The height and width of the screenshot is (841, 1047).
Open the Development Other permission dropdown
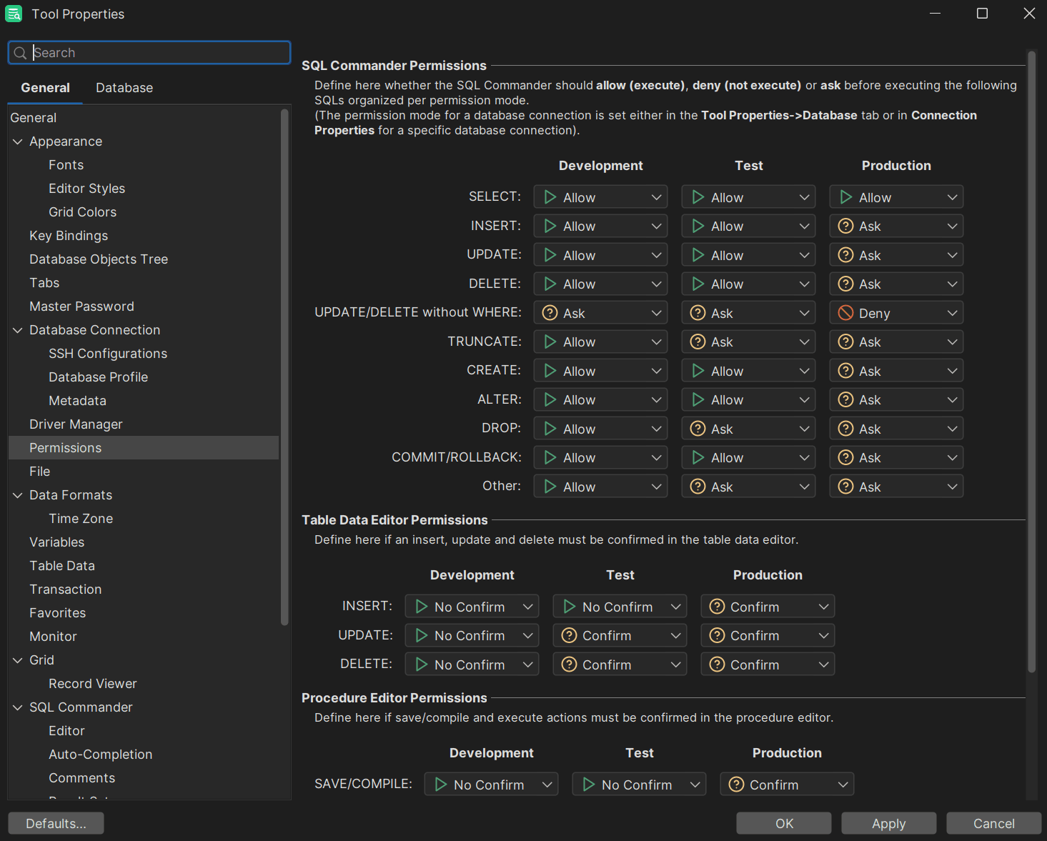coord(655,486)
